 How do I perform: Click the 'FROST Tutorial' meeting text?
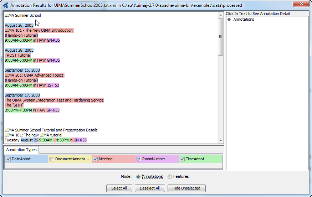tap(17, 55)
